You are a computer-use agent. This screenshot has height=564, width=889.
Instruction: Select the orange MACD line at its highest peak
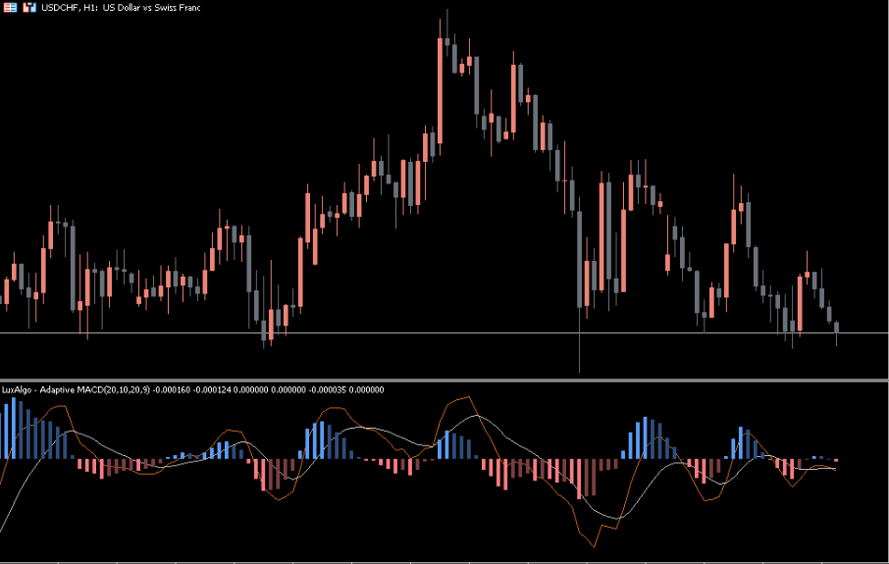(x=462, y=397)
